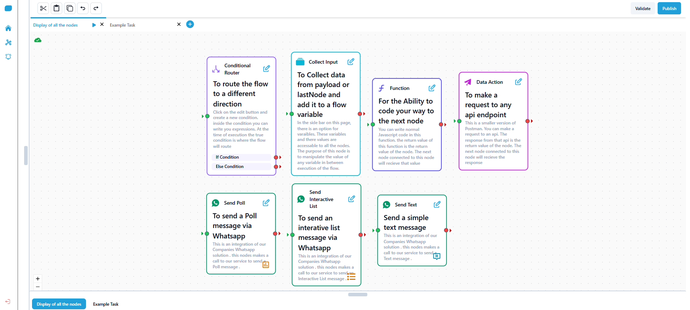Viewport: 690px width, 310px height.
Task: Click Collect Input green input port
Action: tap(292, 114)
